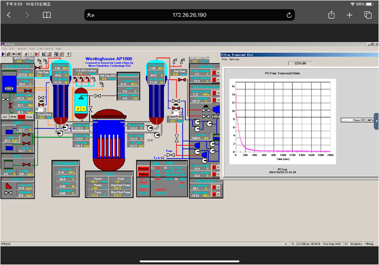Click the red steam valve beside SG A
This screenshot has height=265, width=379.
point(38,67)
